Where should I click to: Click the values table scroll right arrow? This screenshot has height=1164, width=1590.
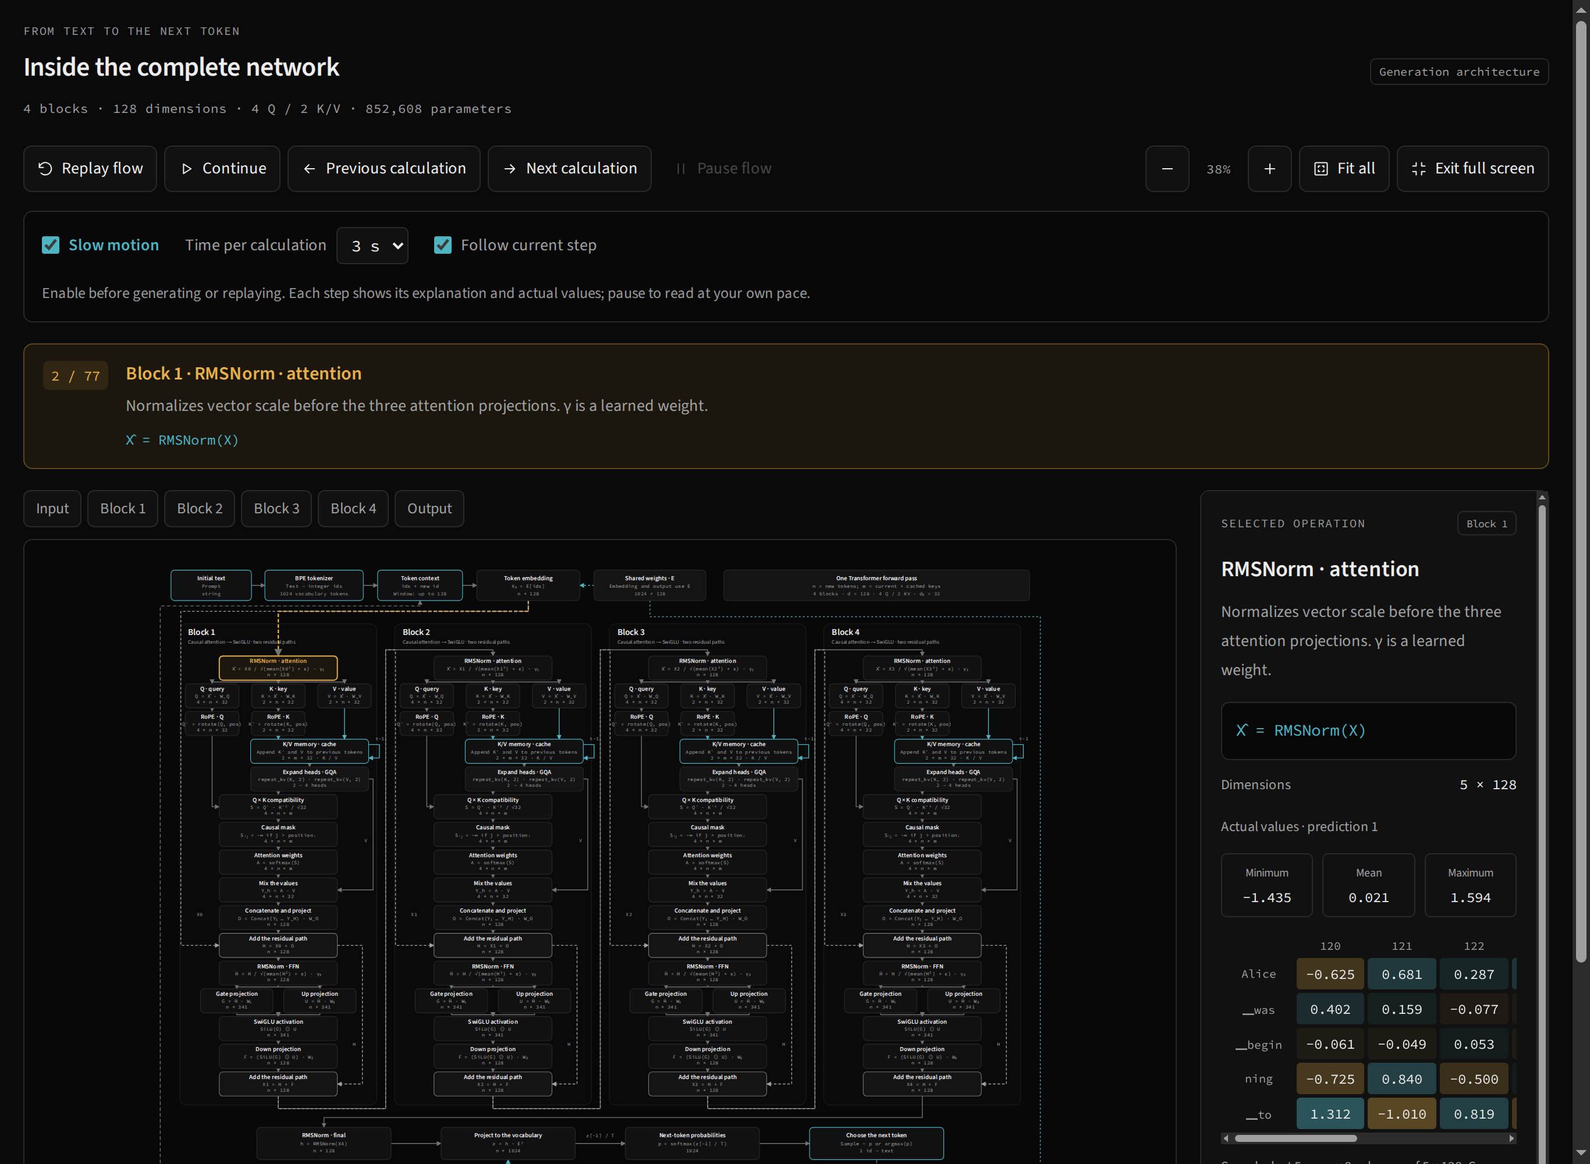(1512, 1138)
